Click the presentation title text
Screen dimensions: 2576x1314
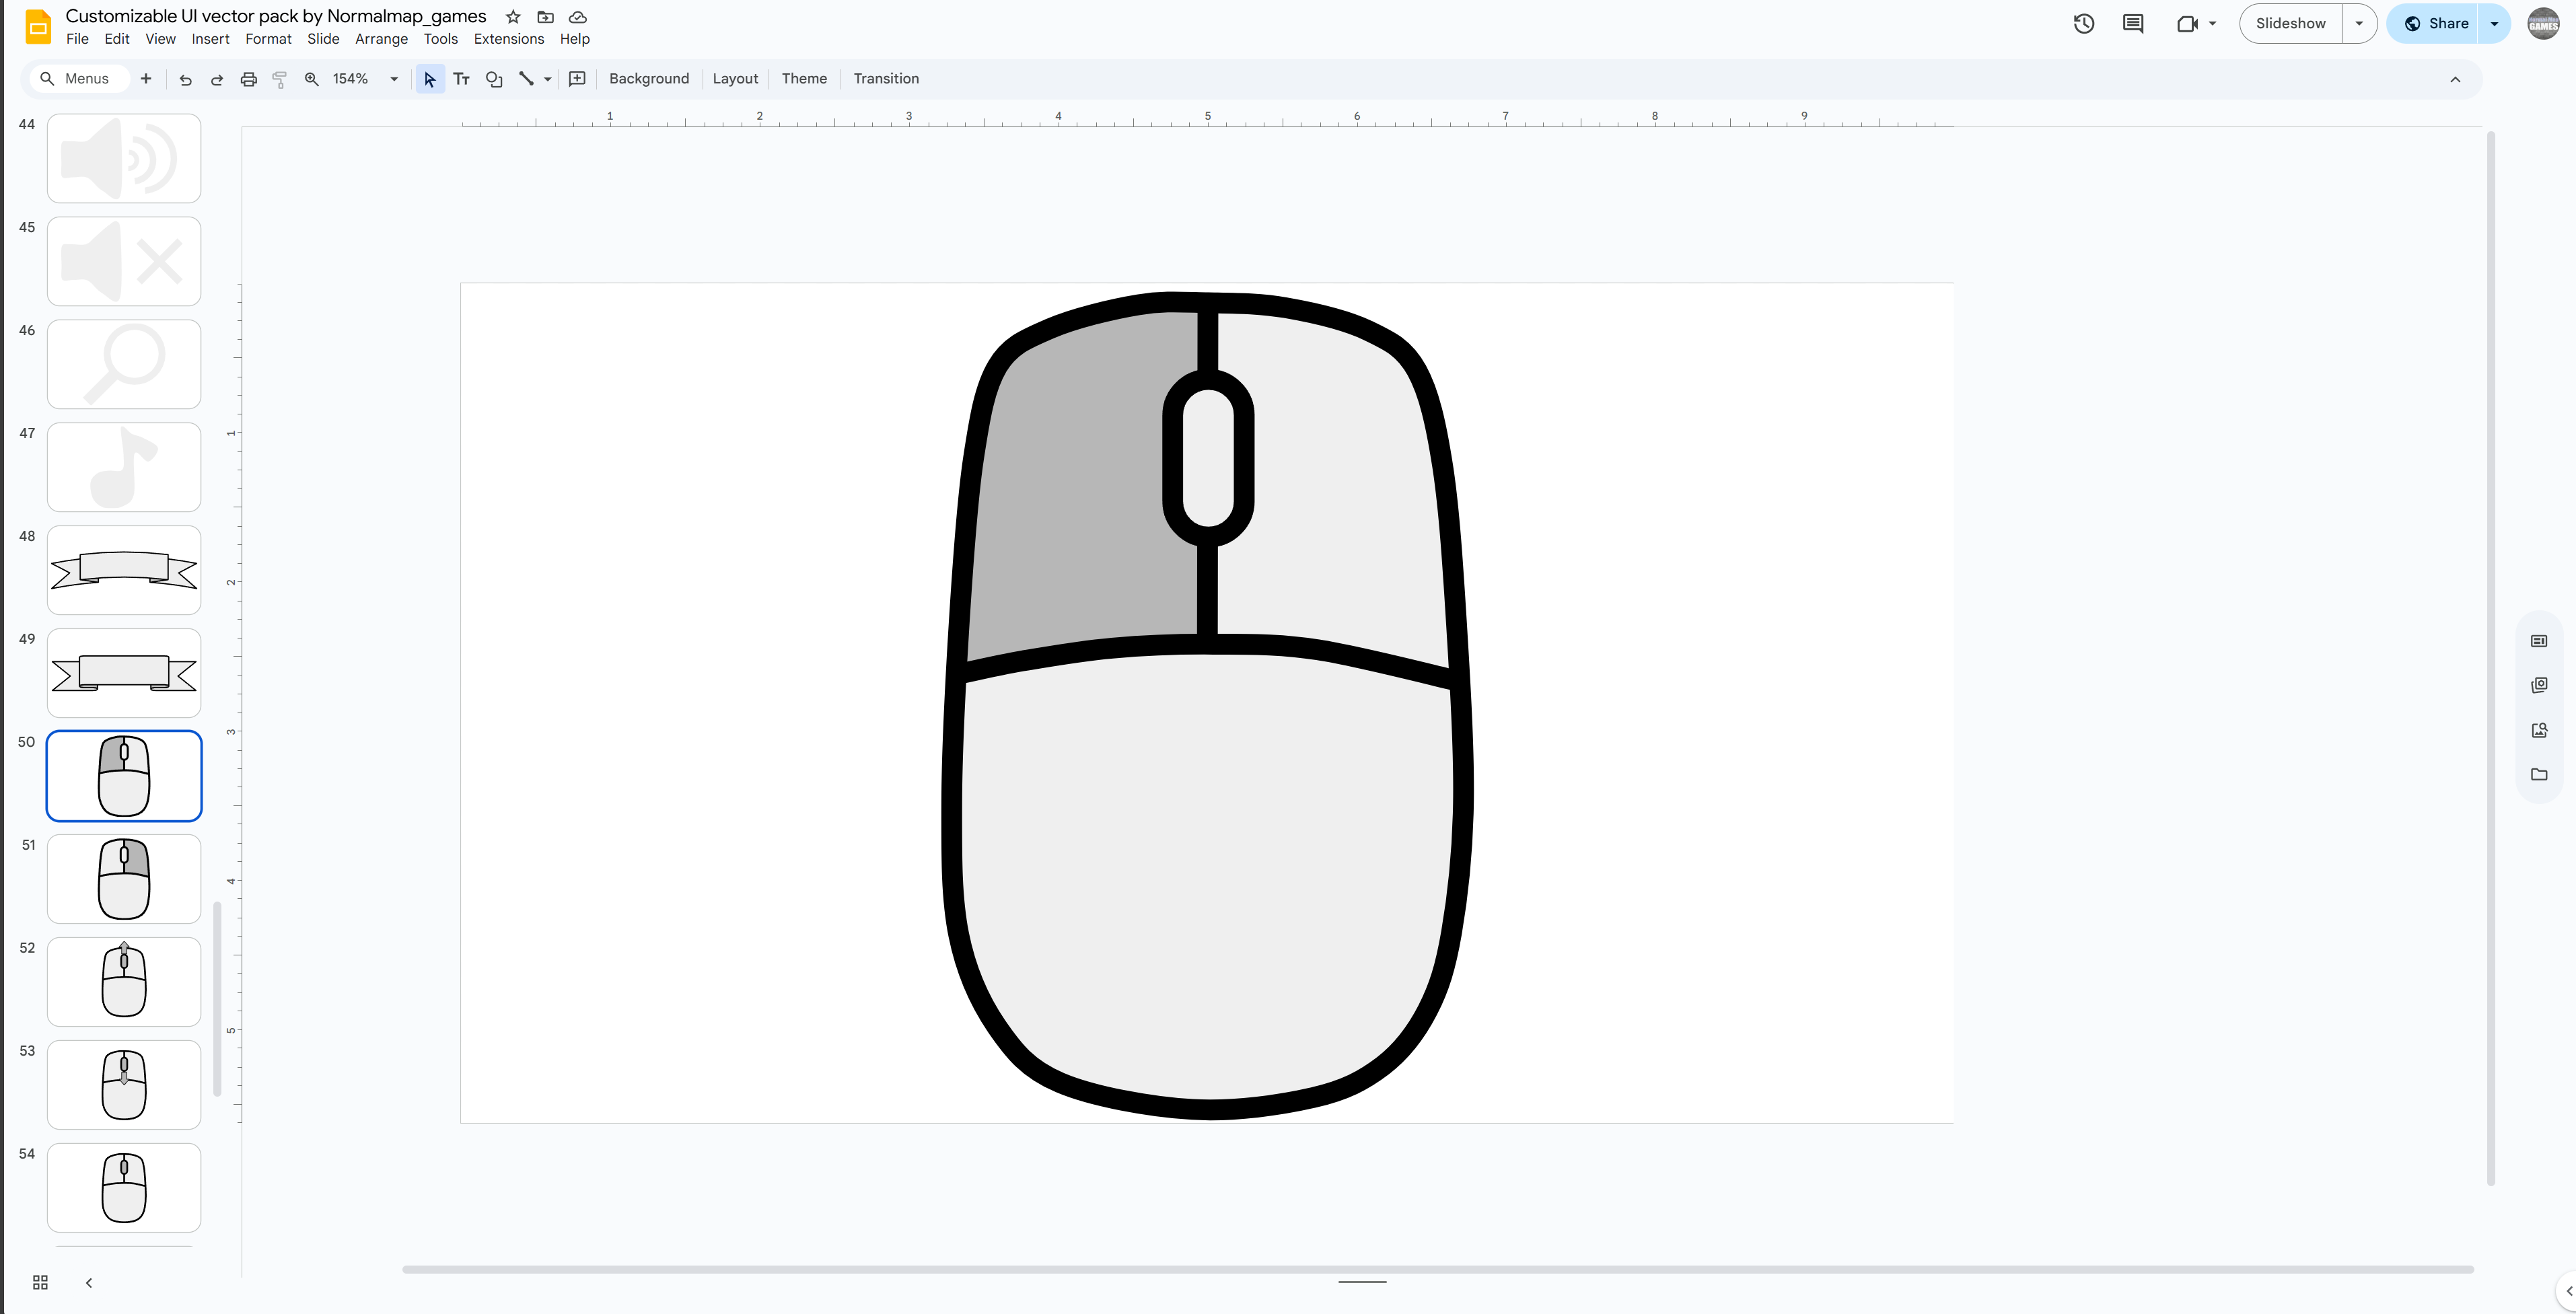click(x=276, y=16)
